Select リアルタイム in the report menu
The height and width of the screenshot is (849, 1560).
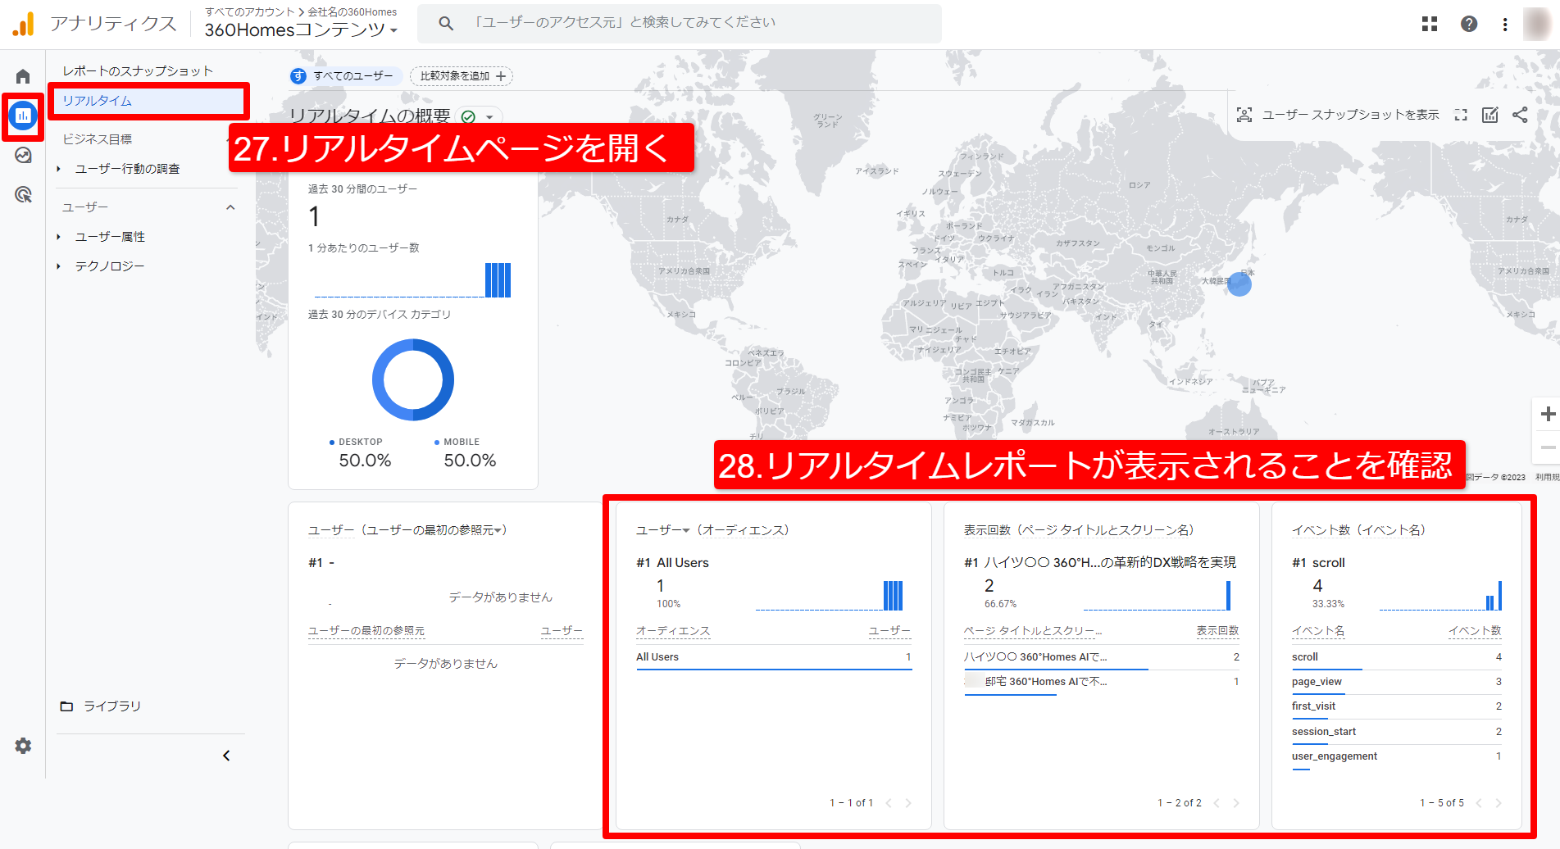coord(98,101)
